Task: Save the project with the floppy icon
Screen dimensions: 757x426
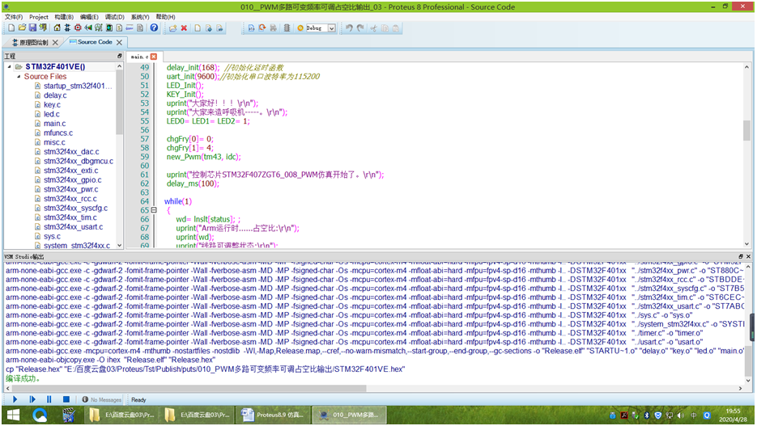Action: pyautogui.click(x=32, y=28)
